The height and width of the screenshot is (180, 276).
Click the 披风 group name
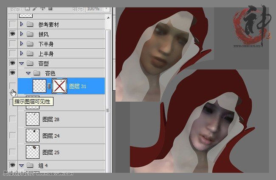pos(43,34)
